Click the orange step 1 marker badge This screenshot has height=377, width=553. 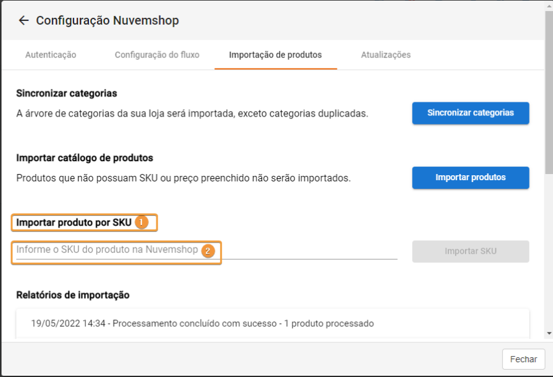[141, 222]
